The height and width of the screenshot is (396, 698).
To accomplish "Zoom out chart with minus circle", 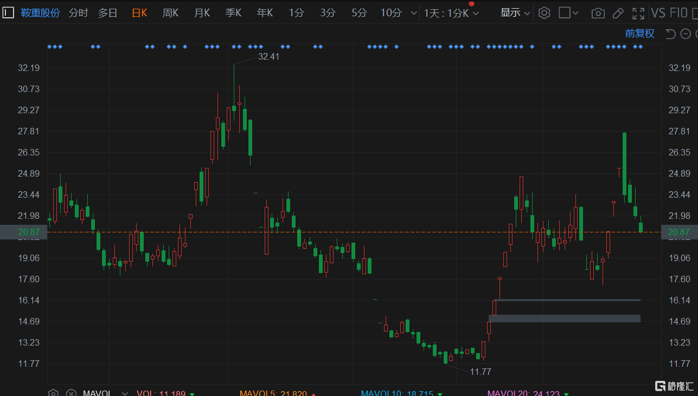I will [686, 34].
